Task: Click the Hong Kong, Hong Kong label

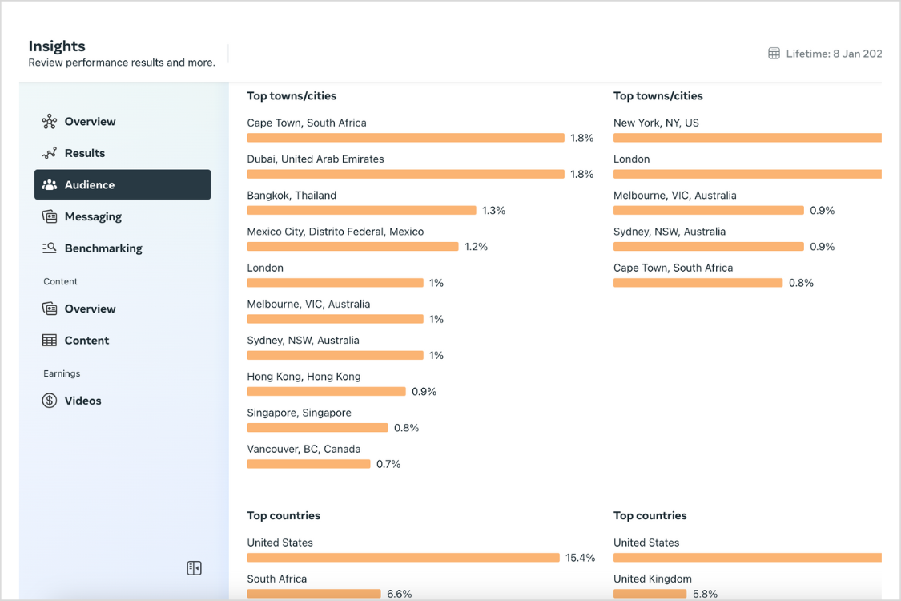Action: point(304,376)
